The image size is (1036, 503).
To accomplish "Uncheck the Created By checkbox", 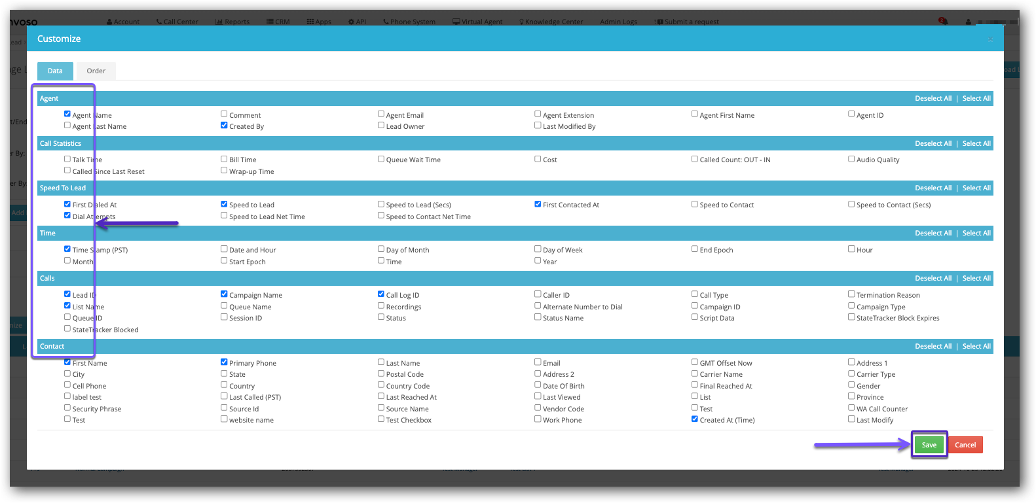I will coord(224,125).
